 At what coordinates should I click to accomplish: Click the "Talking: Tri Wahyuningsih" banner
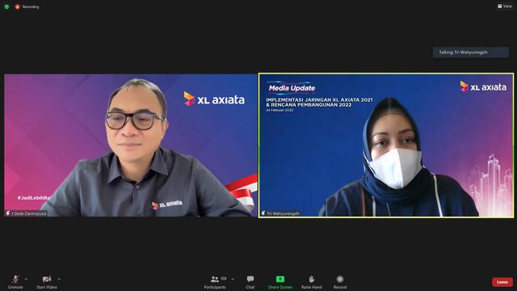tap(471, 52)
